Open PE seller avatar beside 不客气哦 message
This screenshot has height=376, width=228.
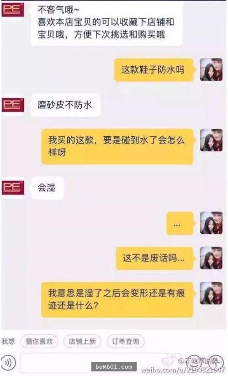tap(13, 10)
